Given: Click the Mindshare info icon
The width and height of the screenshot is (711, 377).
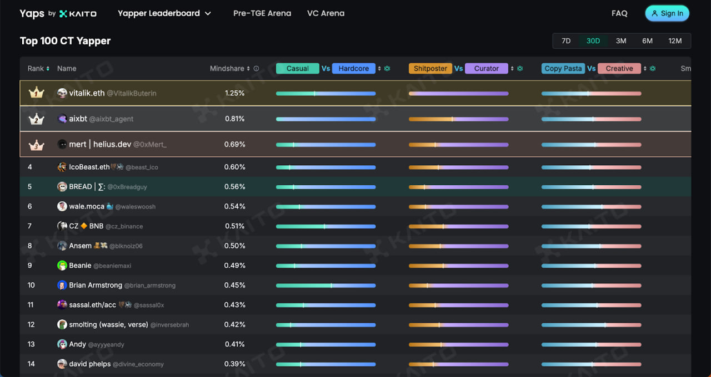Looking at the screenshot, I should pyautogui.click(x=256, y=68).
